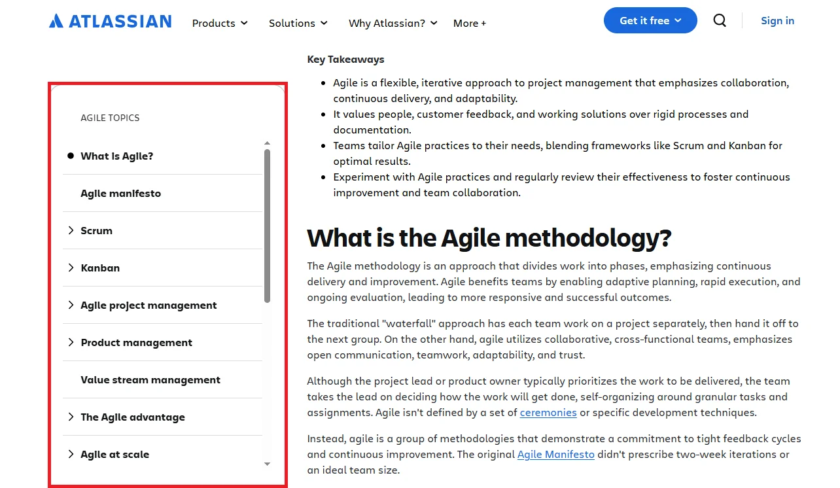This screenshot has height=488, width=840.
Task: Click the Key Takeaways heading
Action: point(346,60)
